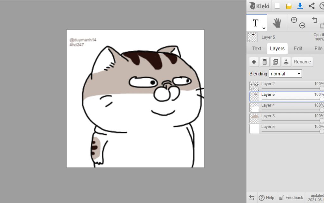The image size is (324, 203).
Task: Click the active layer preview above the tabs
Action: [252, 37]
